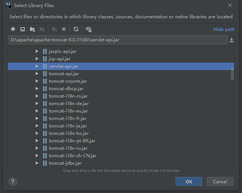Image resolution: width=242 pixels, height=193 pixels.
Task: Click jar icon of jsp-api.jar
Action: coord(45,59)
